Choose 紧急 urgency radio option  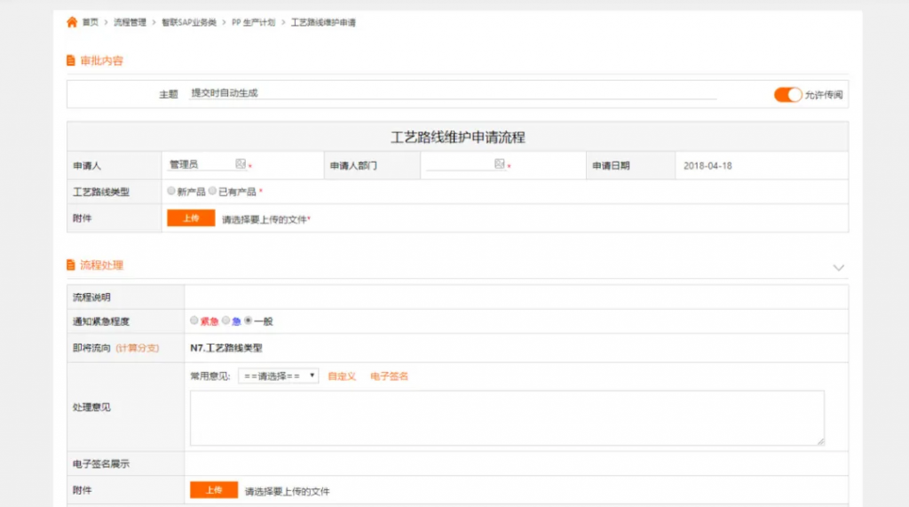click(x=194, y=321)
